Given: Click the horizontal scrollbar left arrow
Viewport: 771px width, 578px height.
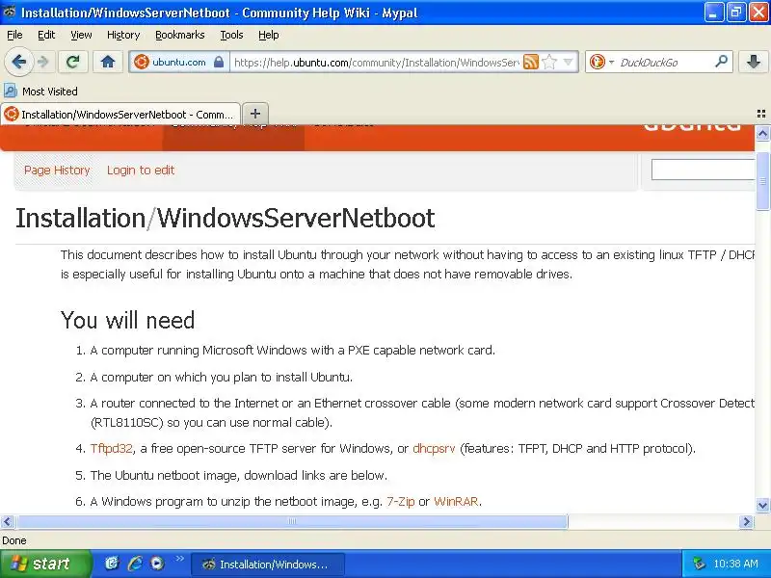Looking at the screenshot, I should pos(8,521).
